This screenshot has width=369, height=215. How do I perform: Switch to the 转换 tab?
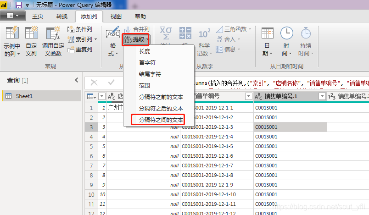62,16
